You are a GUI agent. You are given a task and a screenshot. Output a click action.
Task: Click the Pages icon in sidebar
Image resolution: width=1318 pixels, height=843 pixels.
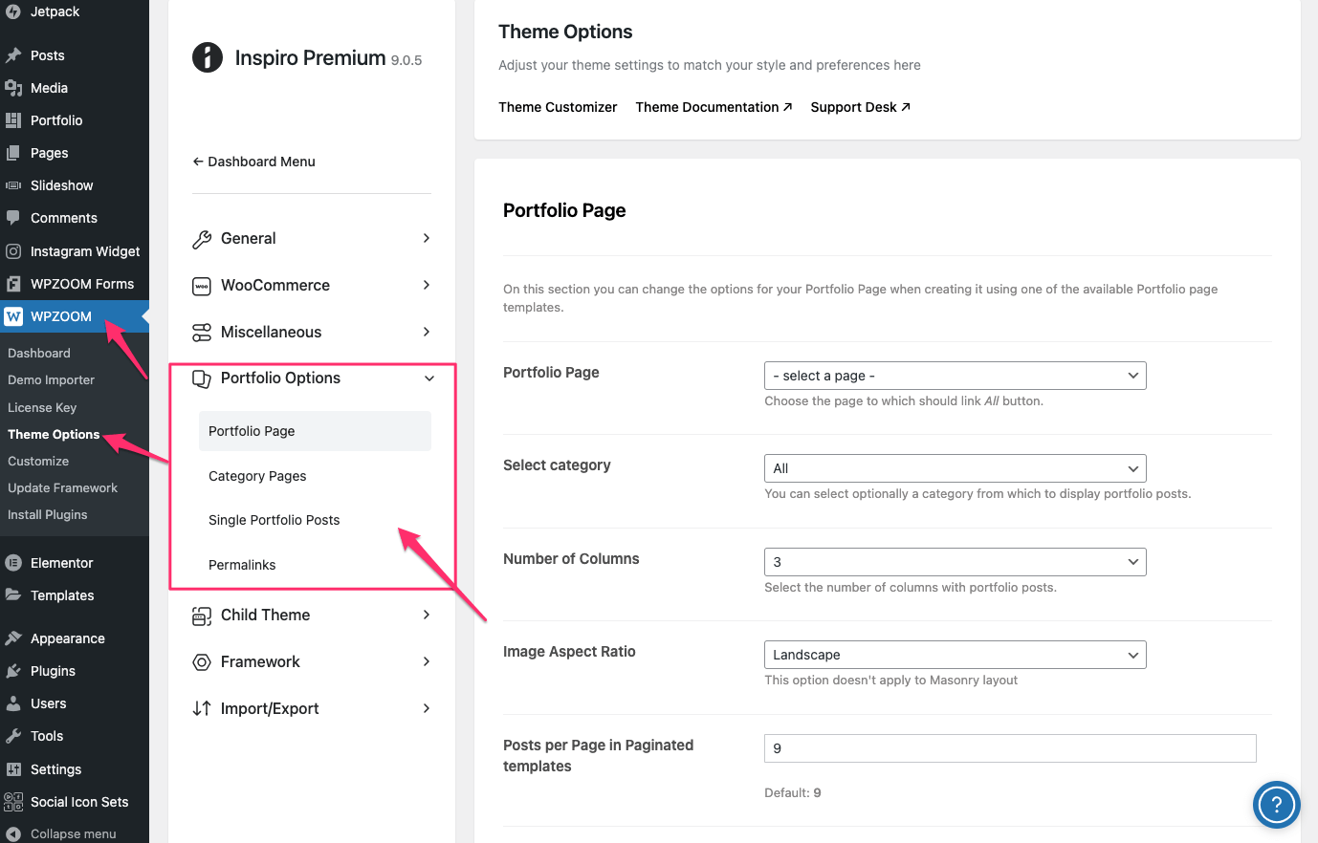(13, 153)
